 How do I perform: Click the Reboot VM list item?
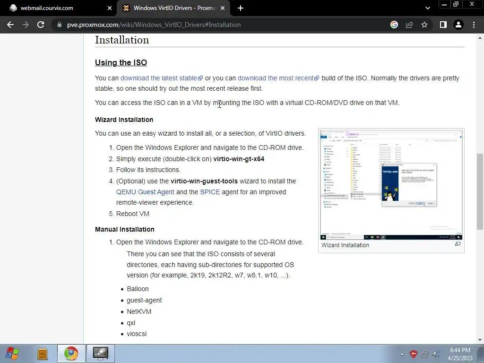coord(133,214)
